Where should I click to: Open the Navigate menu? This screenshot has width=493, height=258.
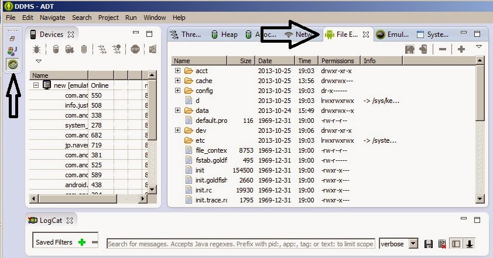coord(53,18)
